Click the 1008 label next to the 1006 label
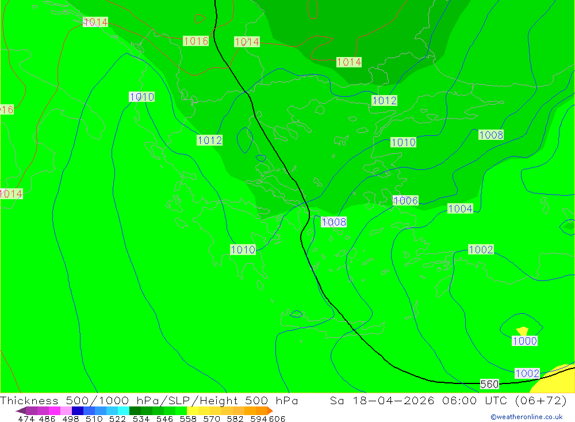 click(x=333, y=222)
